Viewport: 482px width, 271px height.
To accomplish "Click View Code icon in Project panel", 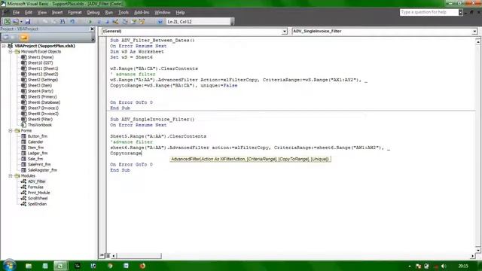I will (6, 38).
